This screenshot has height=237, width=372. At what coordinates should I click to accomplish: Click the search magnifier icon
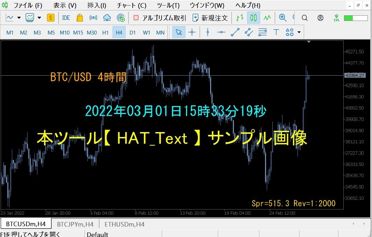pos(304,18)
